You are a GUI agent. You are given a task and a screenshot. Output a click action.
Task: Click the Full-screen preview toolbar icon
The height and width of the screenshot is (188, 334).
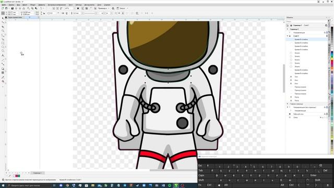click(x=78, y=8)
